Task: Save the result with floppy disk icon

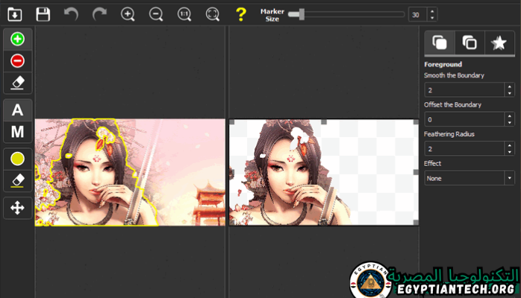Action: (43, 13)
